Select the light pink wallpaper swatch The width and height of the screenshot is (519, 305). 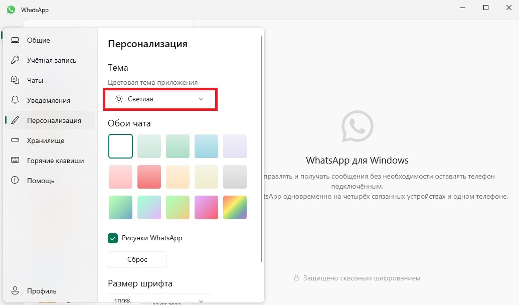tap(120, 177)
